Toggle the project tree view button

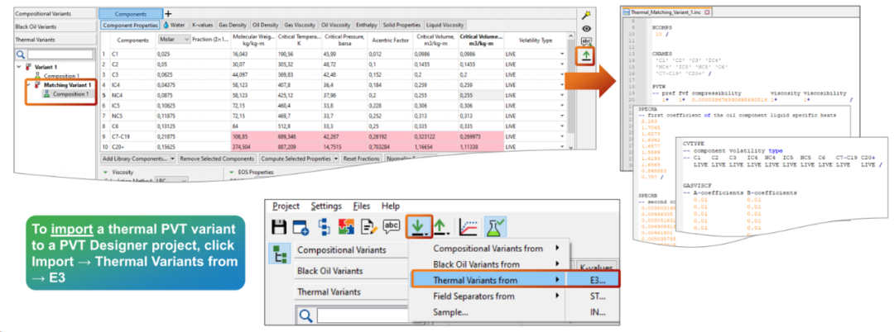(x=276, y=255)
